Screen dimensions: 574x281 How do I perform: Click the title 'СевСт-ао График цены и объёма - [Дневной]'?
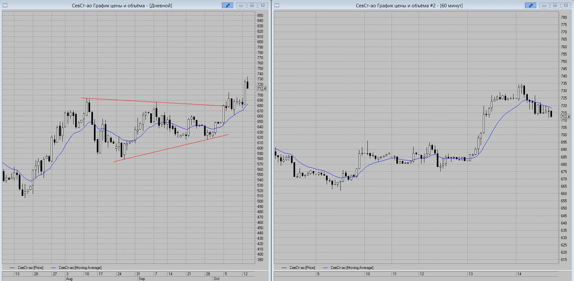(122, 6)
